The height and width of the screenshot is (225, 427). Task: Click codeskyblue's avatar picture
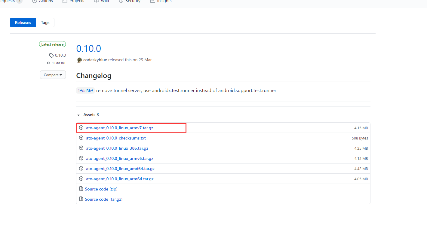[x=79, y=60]
